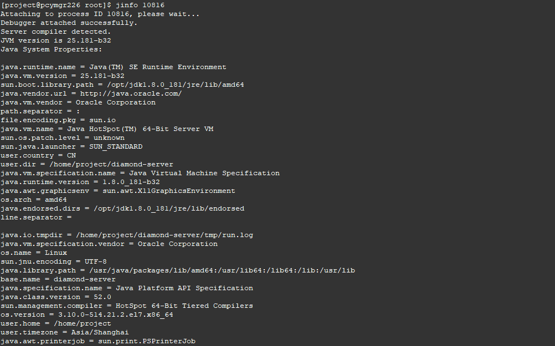Click the user.timezone Asia/Shanghai line
The height and width of the screenshot is (346, 555).
click(65, 332)
